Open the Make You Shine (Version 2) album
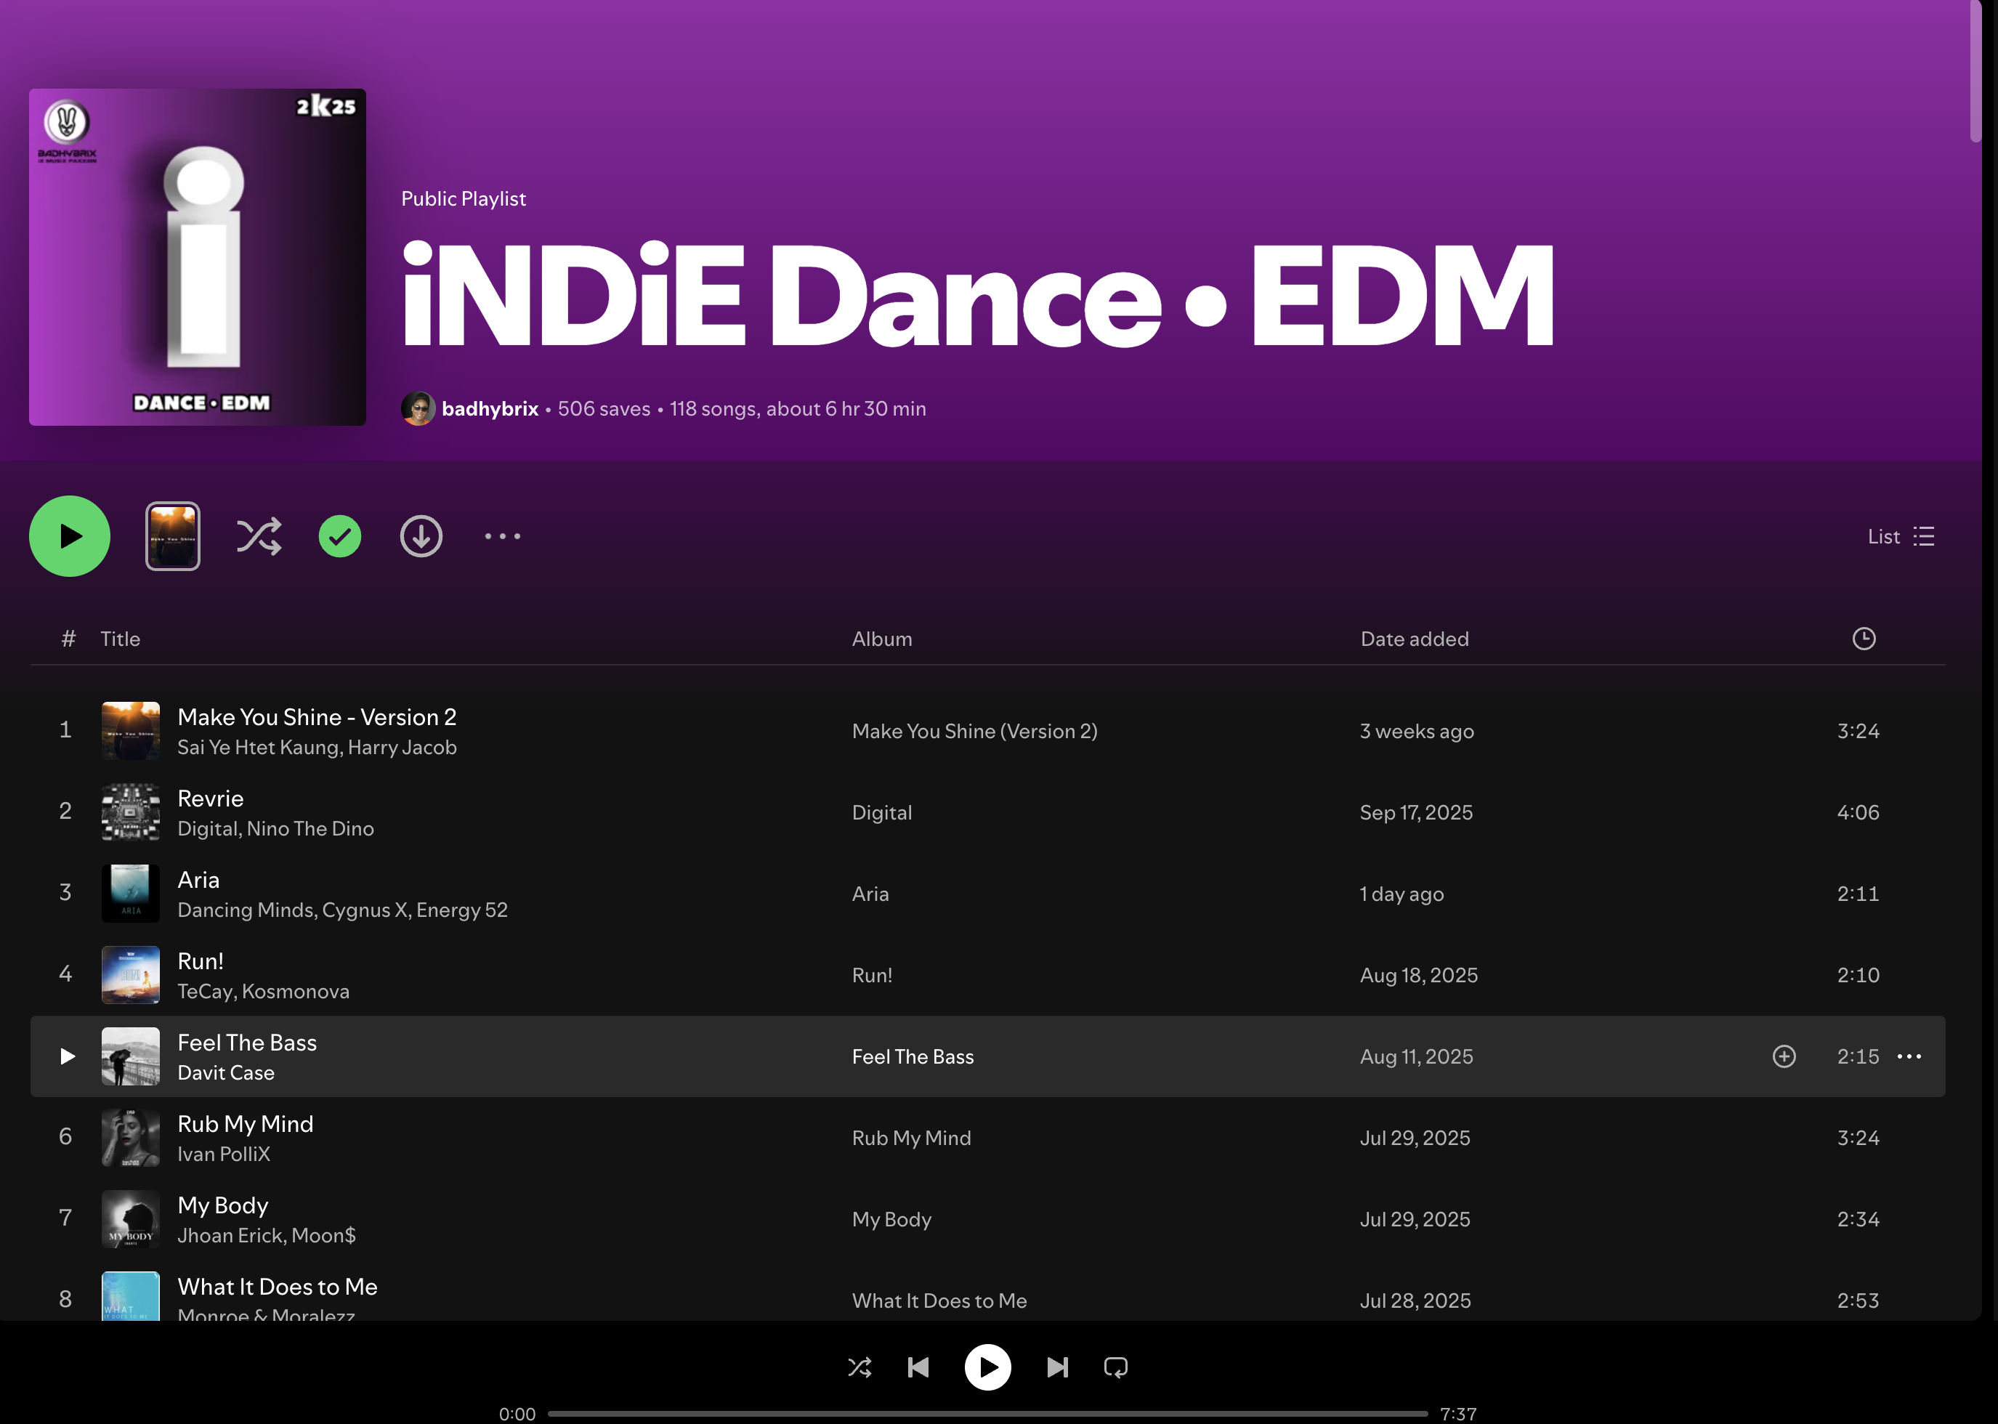This screenshot has height=1424, width=1998. (974, 732)
